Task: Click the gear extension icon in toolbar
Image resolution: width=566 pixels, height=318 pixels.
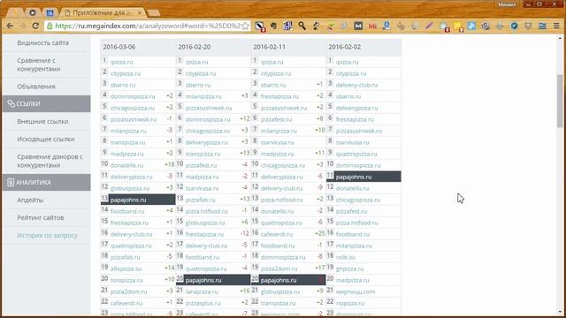Action: tap(486, 26)
